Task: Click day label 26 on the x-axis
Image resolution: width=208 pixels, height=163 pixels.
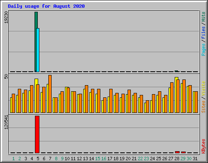Action: tap(165, 159)
